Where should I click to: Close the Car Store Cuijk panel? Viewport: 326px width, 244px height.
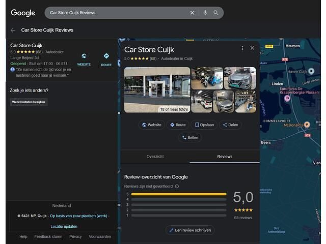[x=252, y=48]
